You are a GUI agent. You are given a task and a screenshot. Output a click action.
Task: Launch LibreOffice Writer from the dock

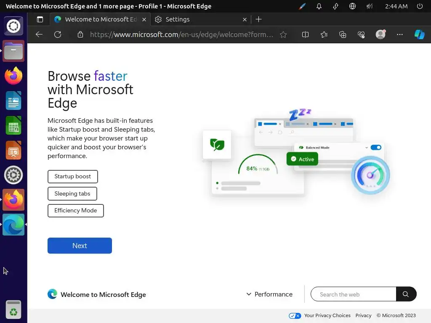(x=13, y=101)
